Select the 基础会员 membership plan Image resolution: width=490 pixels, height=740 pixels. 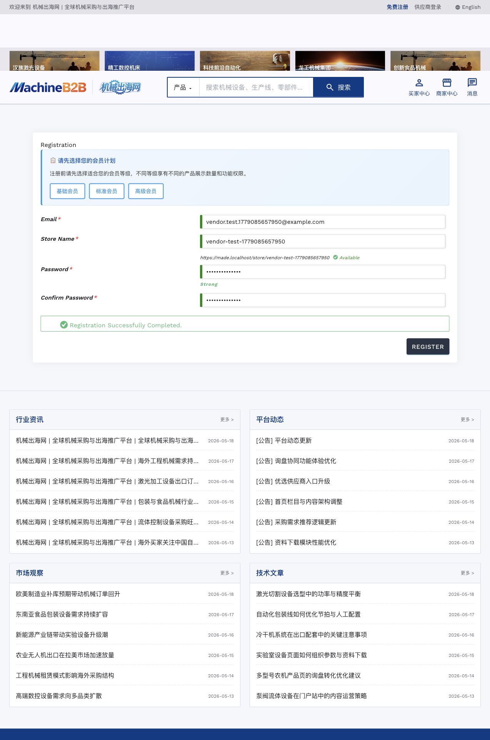[x=67, y=191]
